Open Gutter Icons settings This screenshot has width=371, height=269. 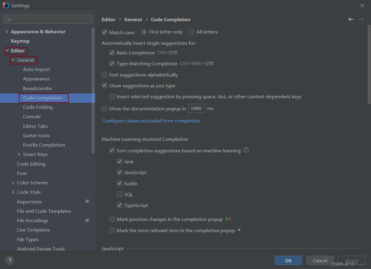(36, 135)
